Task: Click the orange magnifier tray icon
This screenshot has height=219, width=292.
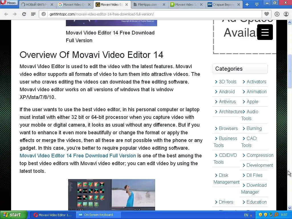Action: pyautogui.click(x=276, y=215)
